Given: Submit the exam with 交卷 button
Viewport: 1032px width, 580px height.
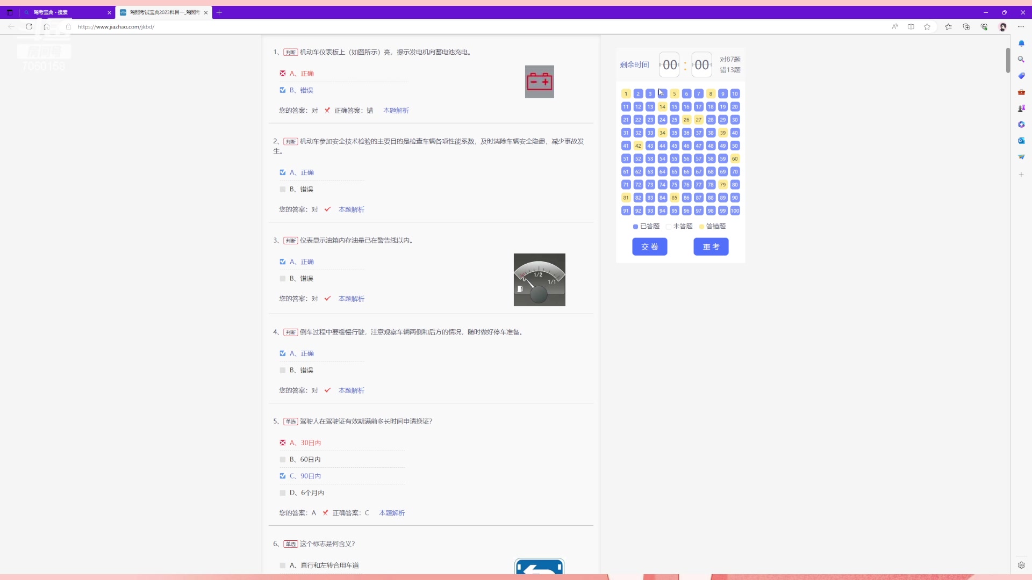Looking at the screenshot, I should click(x=649, y=247).
